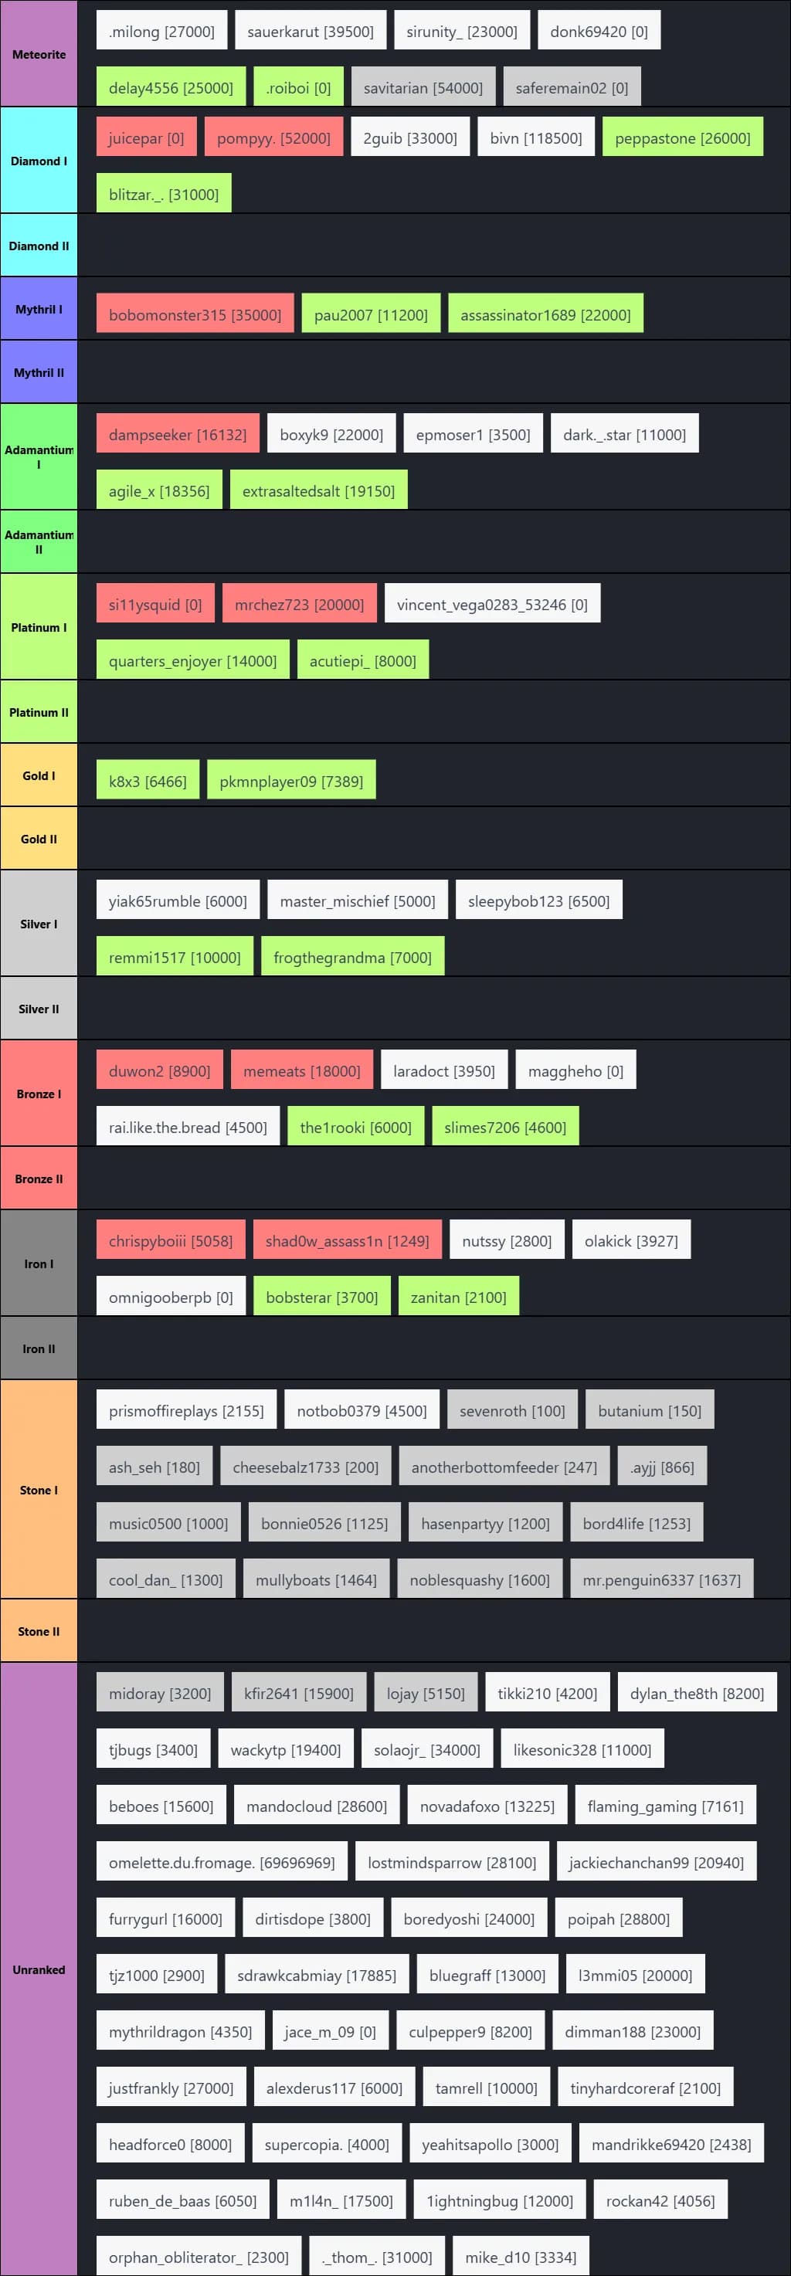791x2276 pixels.
Task: Click the omelette.du.fromage. [69696969] tile
Action: click(x=221, y=1863)
